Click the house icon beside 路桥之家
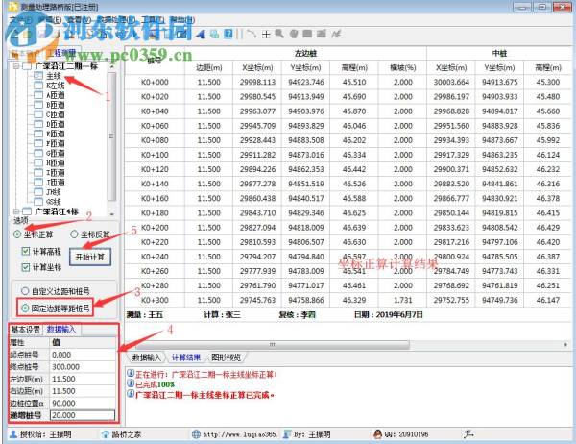Image resolution: width=576 pixels, height=444 pixels. pyautogui.click(x=105, y=434)
